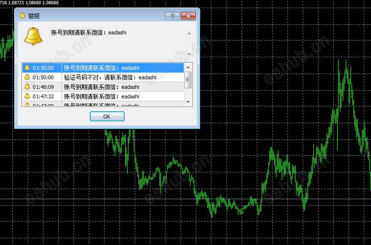
Task: Click bell icon beside 验证号码不对 row
Action: pyautogui.click(x=27, y=77)
